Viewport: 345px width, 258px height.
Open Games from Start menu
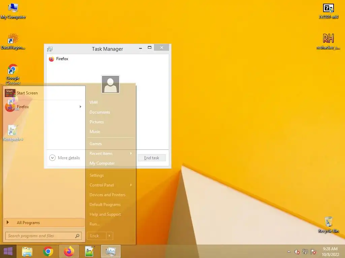point(95,144)
